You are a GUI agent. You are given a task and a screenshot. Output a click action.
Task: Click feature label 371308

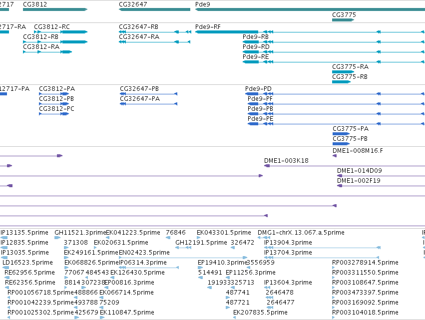click(x=76, y=243)
